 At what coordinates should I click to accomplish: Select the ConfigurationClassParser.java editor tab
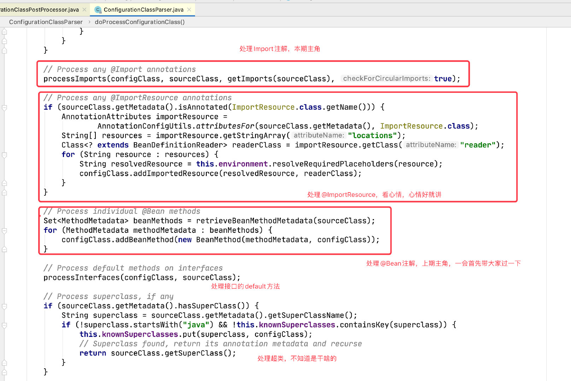click(x=143, y=10)
